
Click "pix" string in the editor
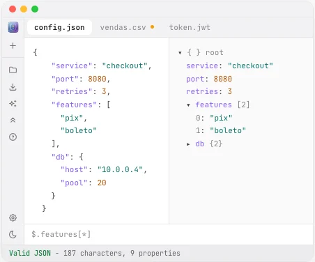(x=72, y=118)
